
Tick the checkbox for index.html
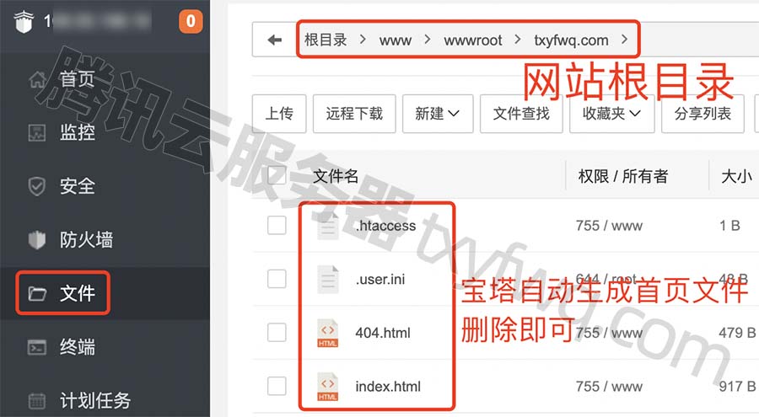[x=277, y=387]
